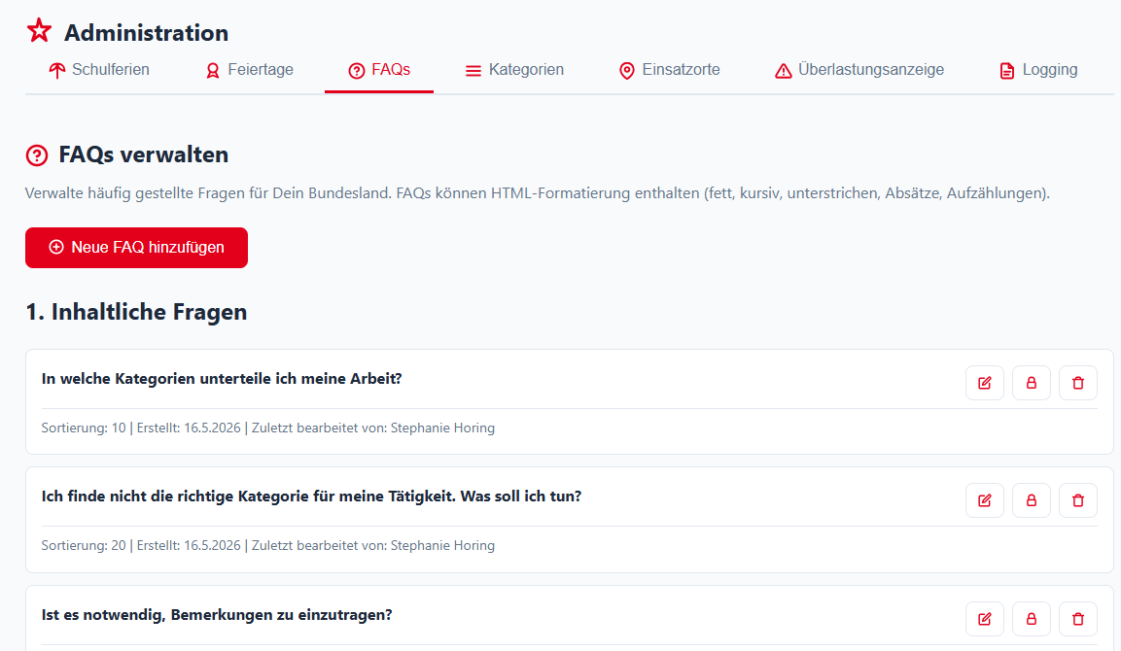Select the FAQs tab

379,70
